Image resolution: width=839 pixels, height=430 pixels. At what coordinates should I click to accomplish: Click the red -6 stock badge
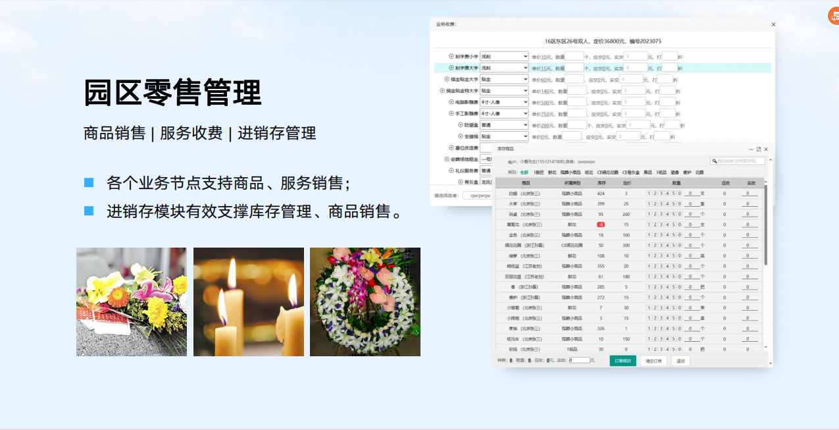pyautogui.click(x=601, y=225)
